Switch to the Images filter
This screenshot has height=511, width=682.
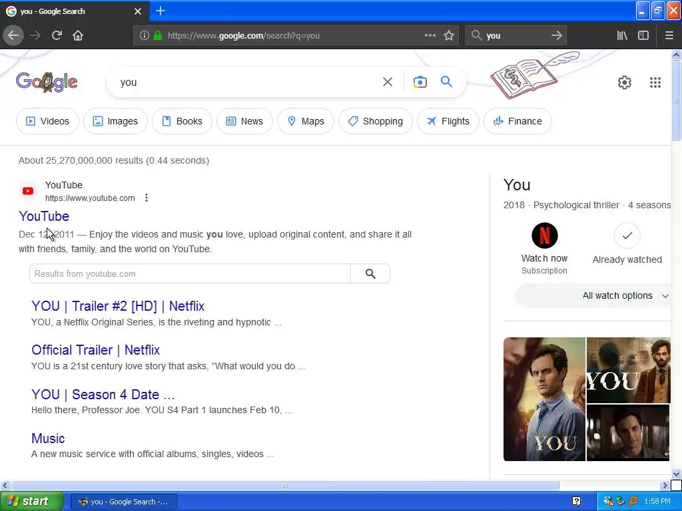115,121
